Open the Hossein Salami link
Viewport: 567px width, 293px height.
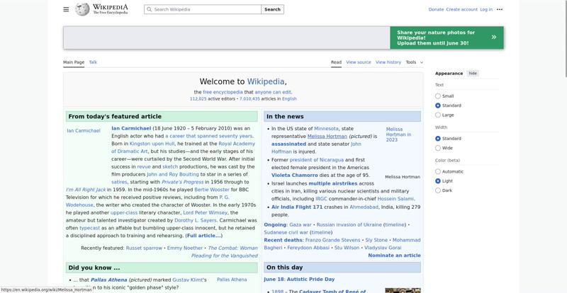[395, 199]
